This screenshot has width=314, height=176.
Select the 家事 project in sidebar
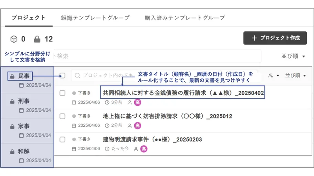click(x=27, y=131)
